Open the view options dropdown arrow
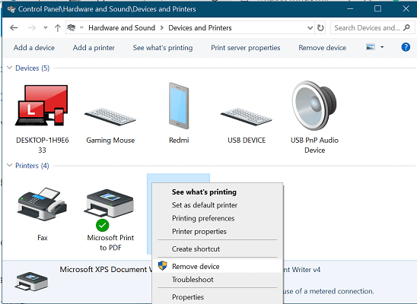417x304 pixels. coord(382,47)
